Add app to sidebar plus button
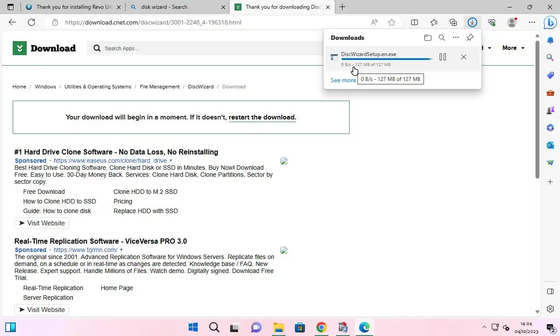The image size is (560, 336). coord(550,182)
